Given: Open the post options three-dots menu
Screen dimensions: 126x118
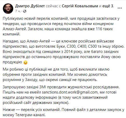Looking at the screenshot, I should pos(120,8).
